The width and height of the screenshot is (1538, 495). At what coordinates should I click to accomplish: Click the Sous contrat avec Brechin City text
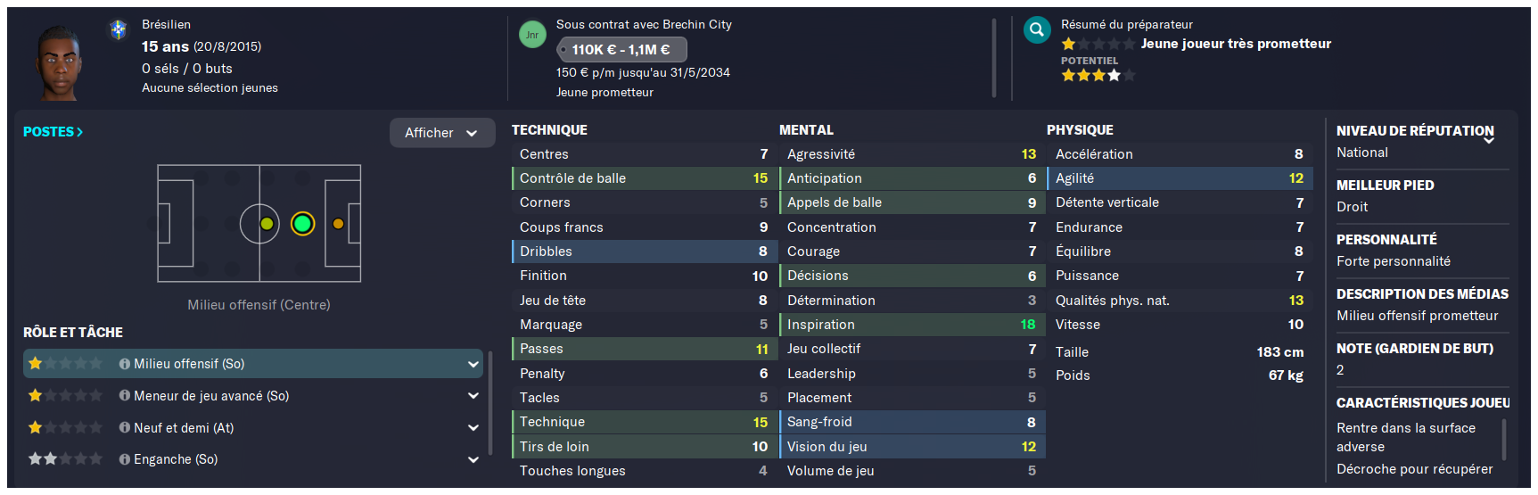(644, 24)
